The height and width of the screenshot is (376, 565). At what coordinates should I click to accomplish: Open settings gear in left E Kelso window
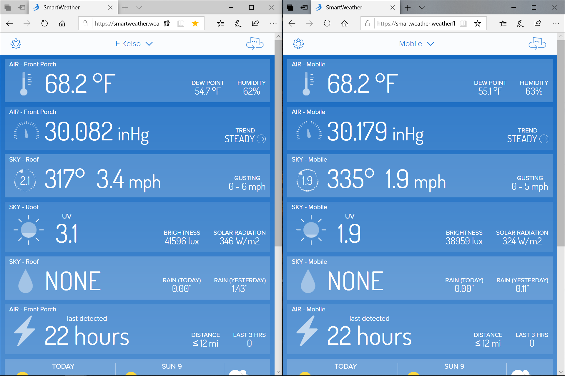pos(16,44)
